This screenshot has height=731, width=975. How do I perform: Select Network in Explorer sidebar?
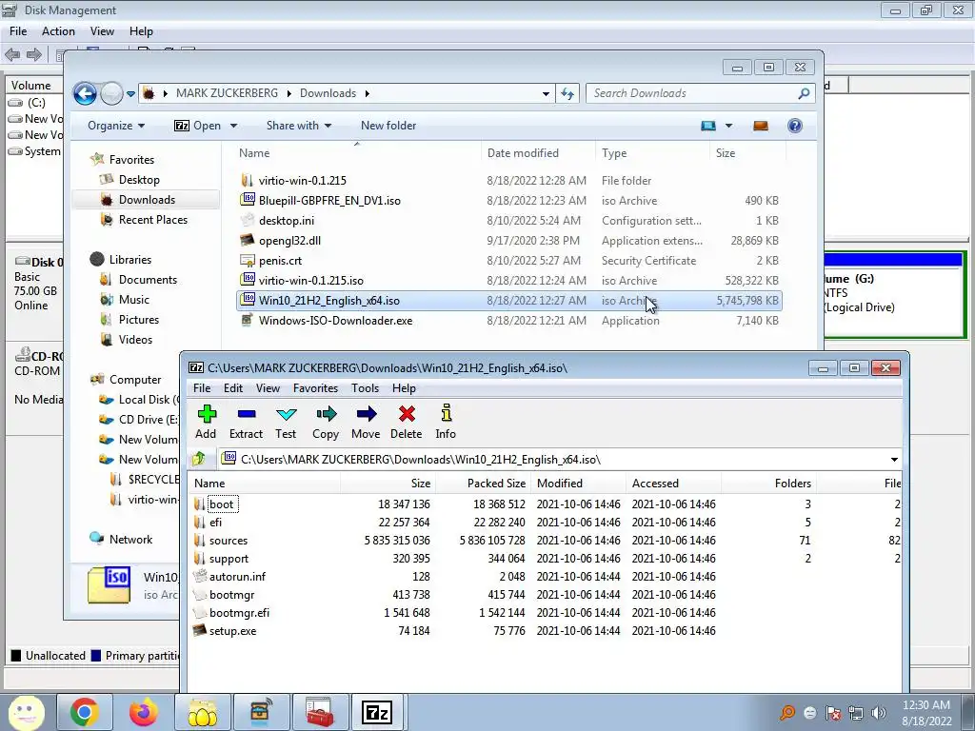click(130, 540)
